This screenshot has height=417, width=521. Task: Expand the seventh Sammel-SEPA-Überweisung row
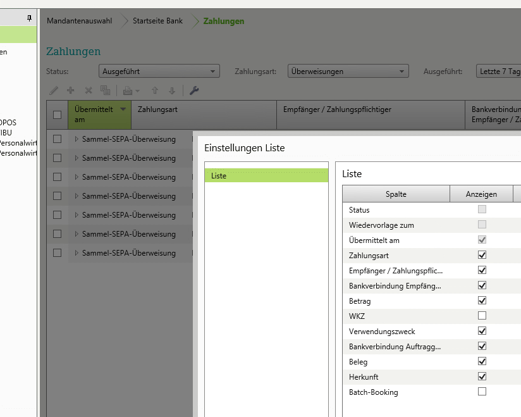[x=77, y=252]
